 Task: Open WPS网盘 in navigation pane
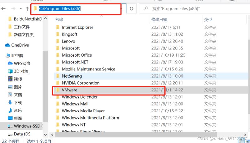22,63
